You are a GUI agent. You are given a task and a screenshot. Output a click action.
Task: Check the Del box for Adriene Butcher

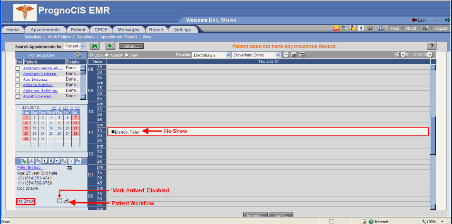pyautogui.click(x=18, y=85)
